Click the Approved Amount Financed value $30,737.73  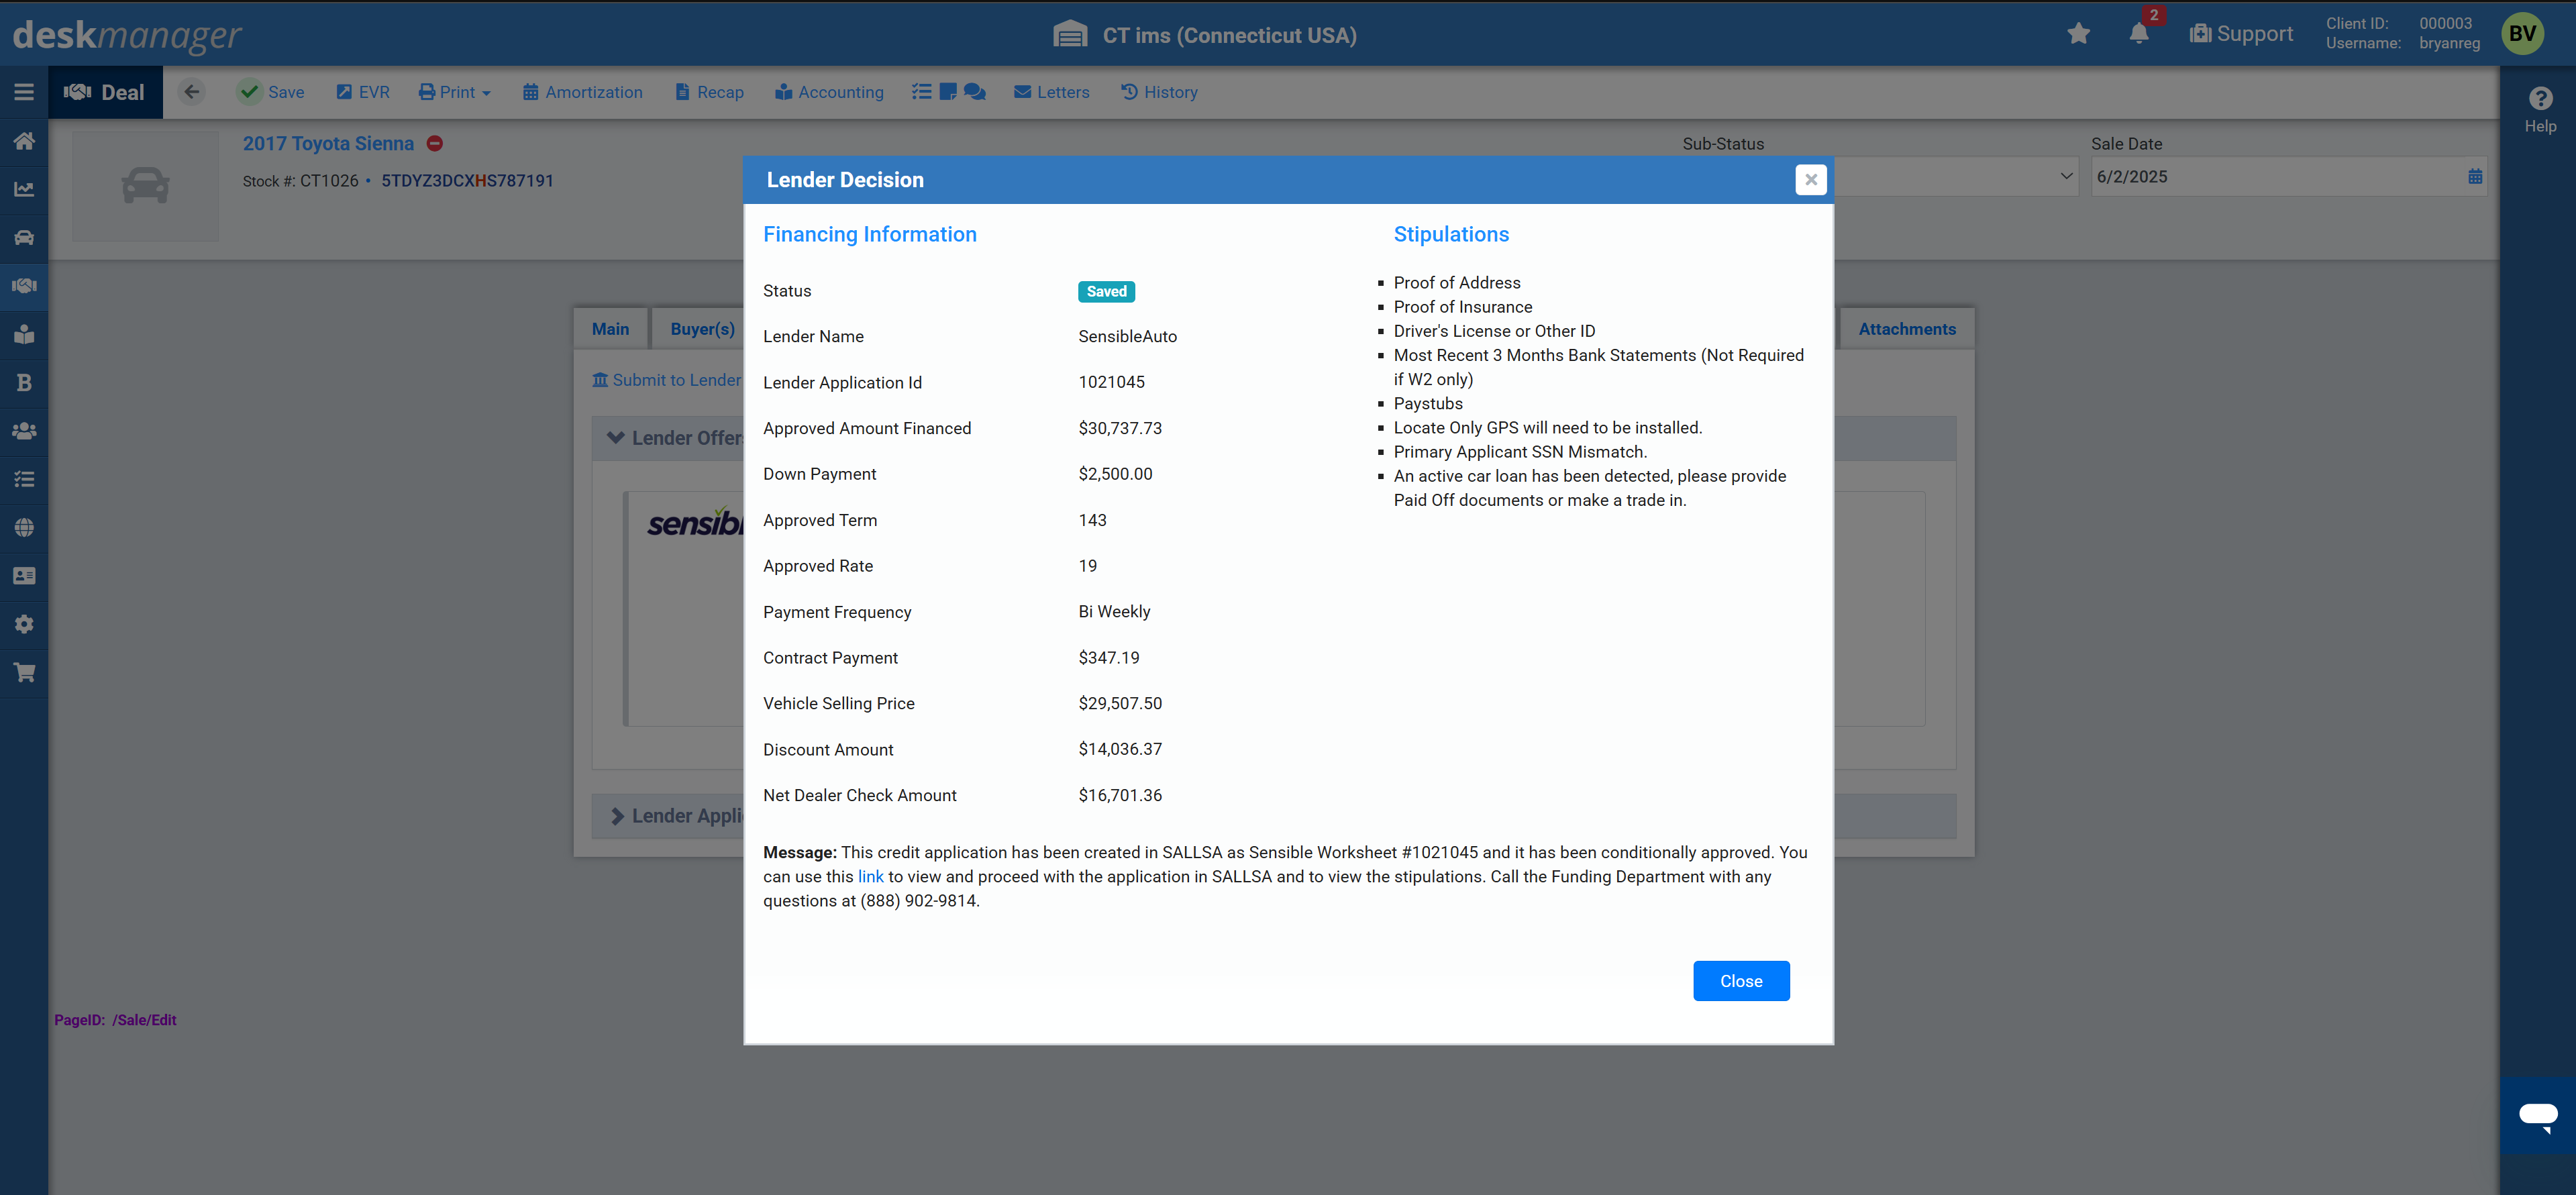point(1120,428)
